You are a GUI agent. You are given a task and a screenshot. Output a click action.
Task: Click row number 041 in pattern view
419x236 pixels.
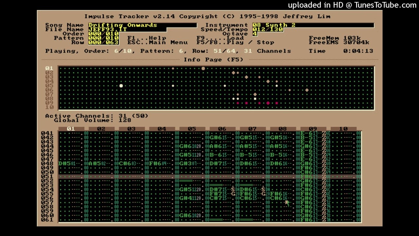[47, 133]
